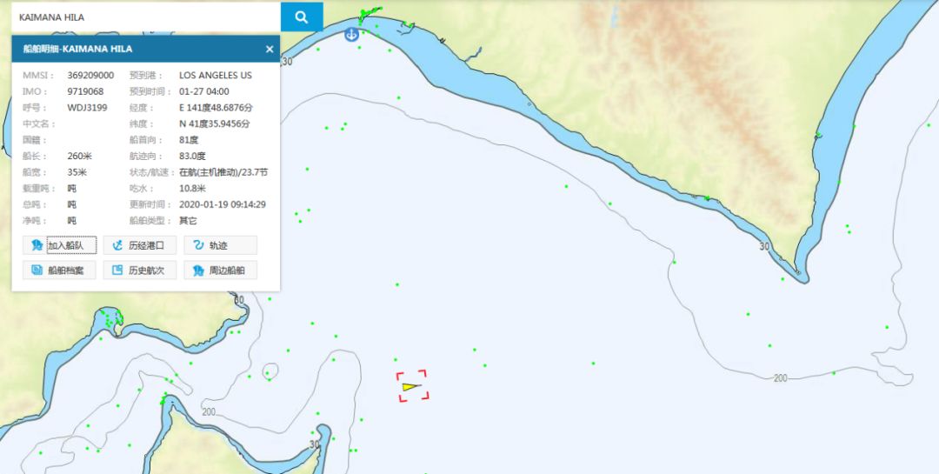Click the blue search magnifier button
Image resolution: width=939 pixels, height=474 pixels.
click(x=302, y=17)
